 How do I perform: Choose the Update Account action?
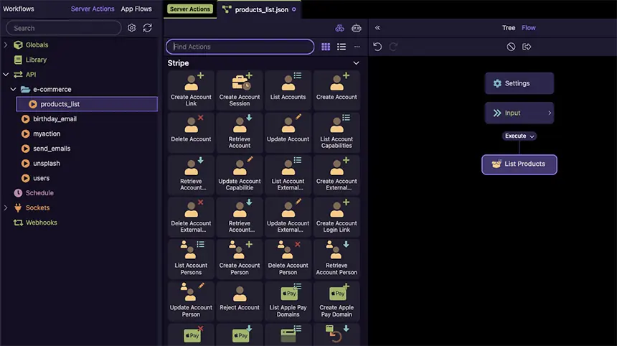pyautogui.click(x=288, y=132)
